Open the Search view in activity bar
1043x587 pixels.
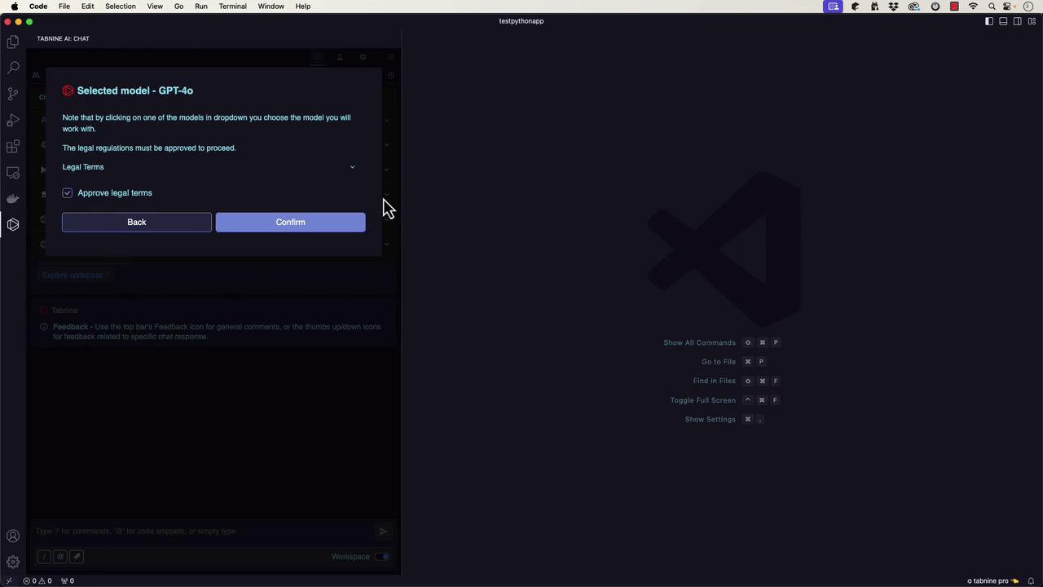pos(13,68)
